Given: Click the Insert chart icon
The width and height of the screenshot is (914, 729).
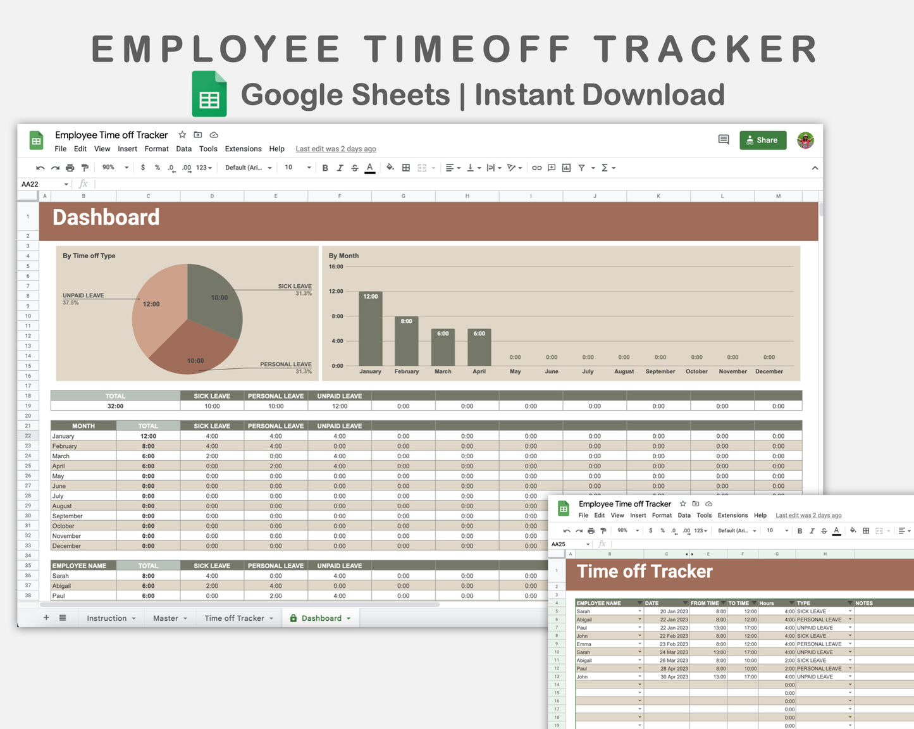Looking at the screenshot, I should 566,167.
